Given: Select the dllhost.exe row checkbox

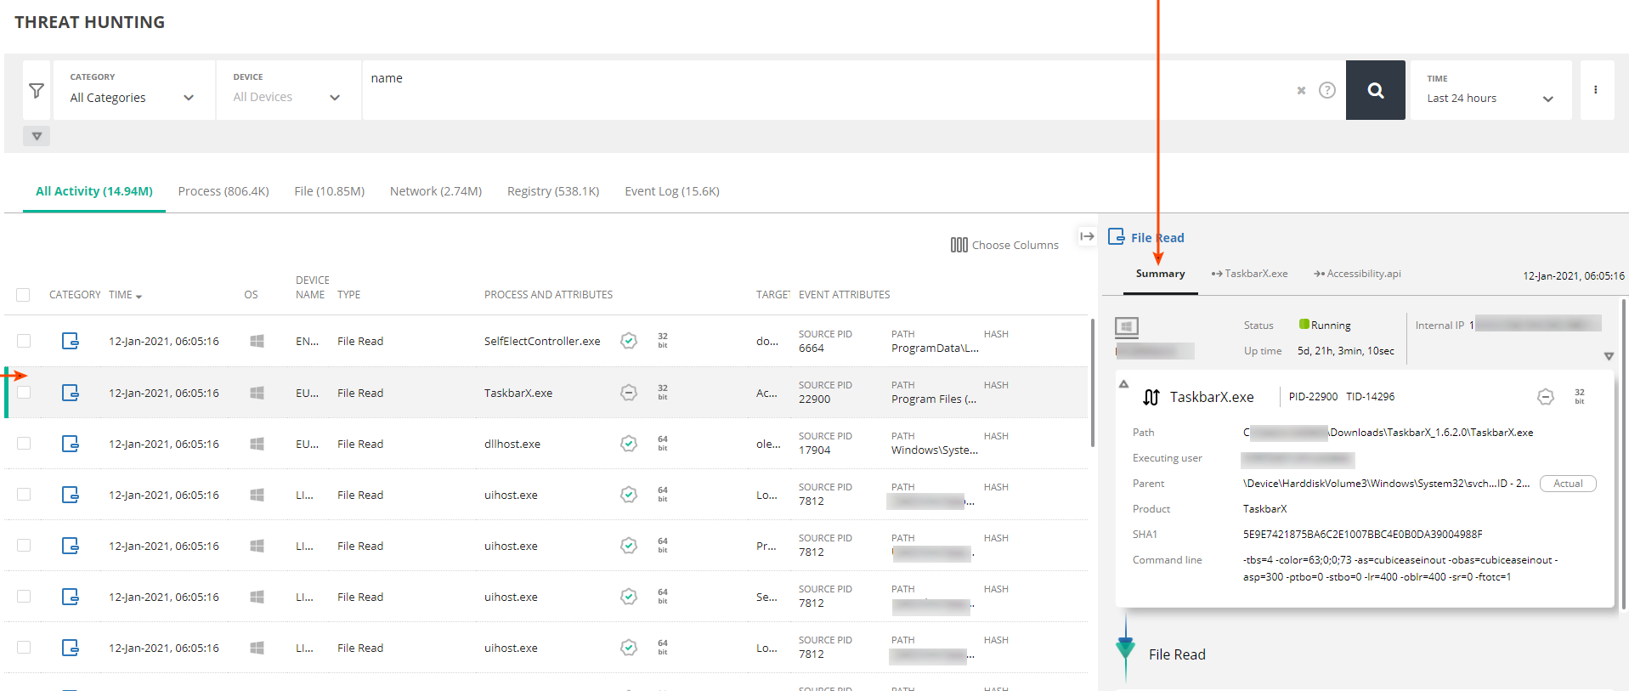Looking at the screenshot, I should coord(24,444).
